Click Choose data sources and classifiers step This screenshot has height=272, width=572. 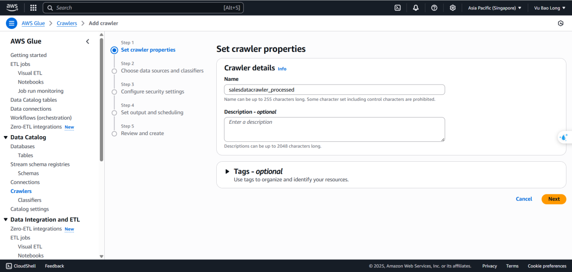[x=162, y=71]
